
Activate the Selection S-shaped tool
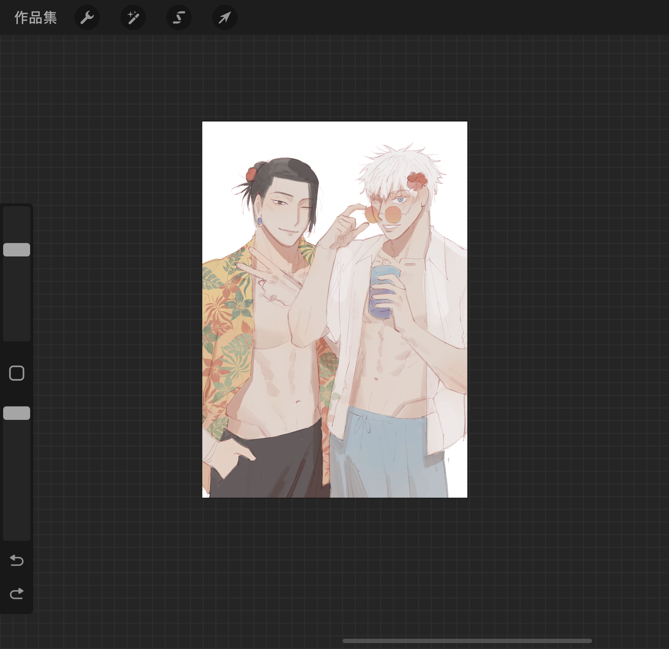pyautogui.click(x=179, y=17)
